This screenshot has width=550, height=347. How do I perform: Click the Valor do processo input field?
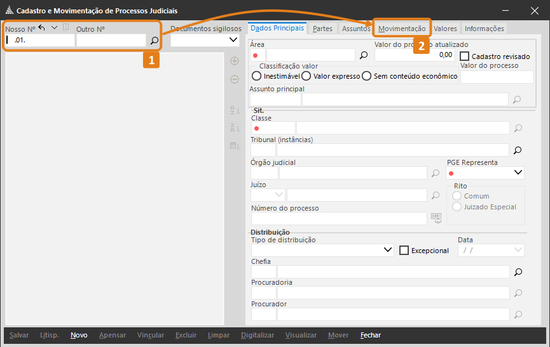tap(497, 77)
